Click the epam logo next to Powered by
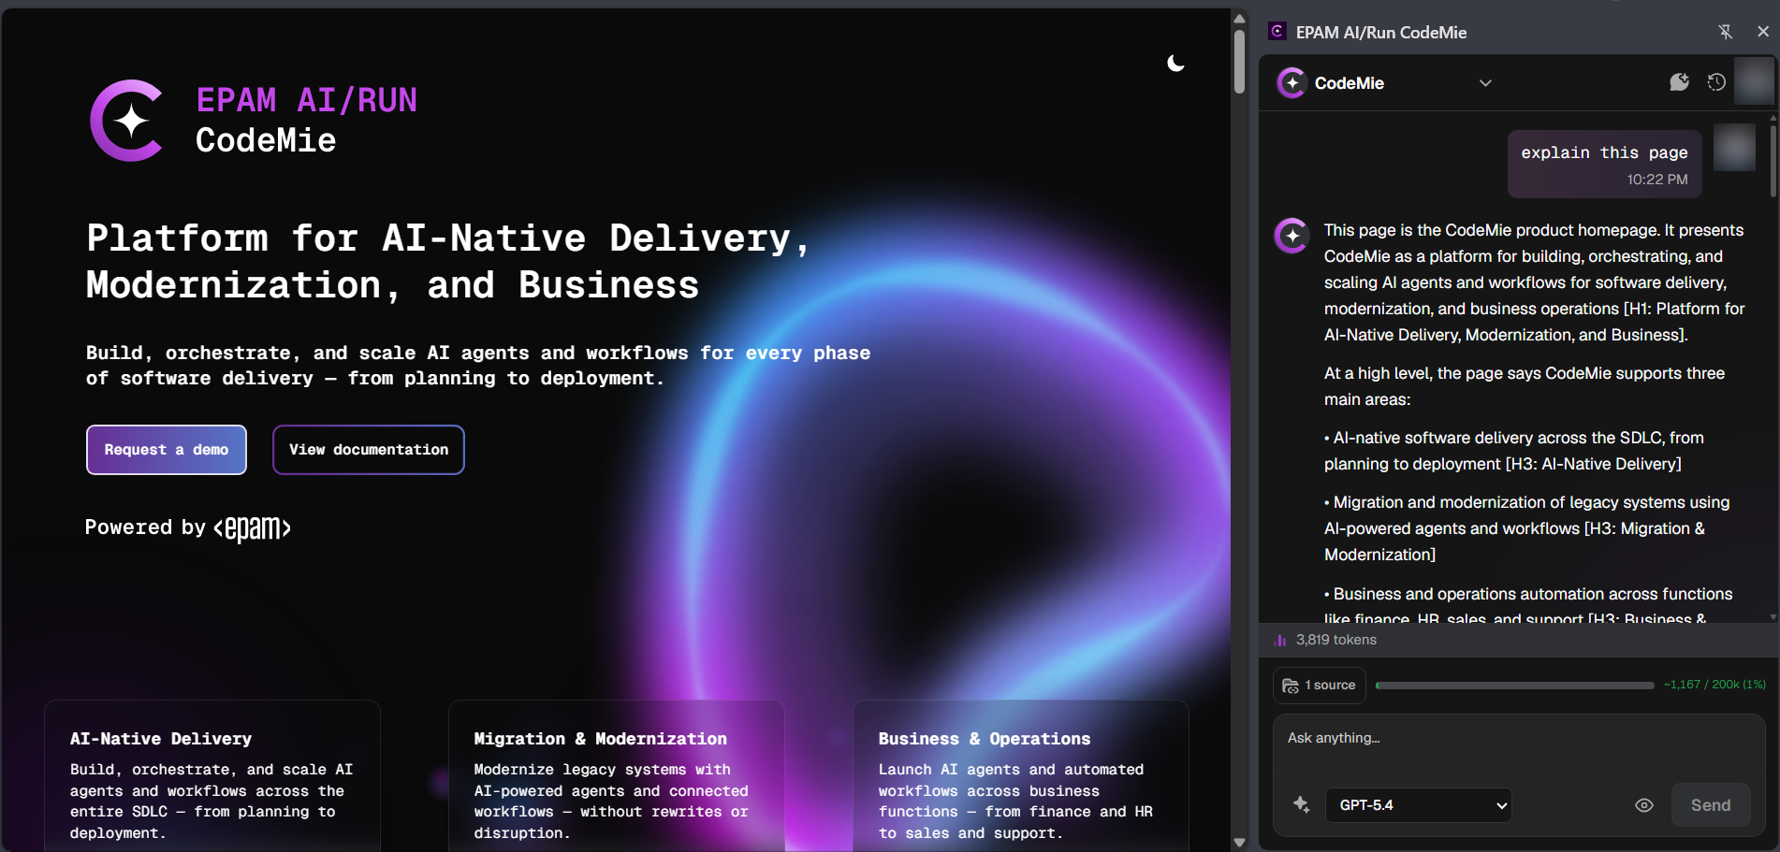 click(253, 528)
